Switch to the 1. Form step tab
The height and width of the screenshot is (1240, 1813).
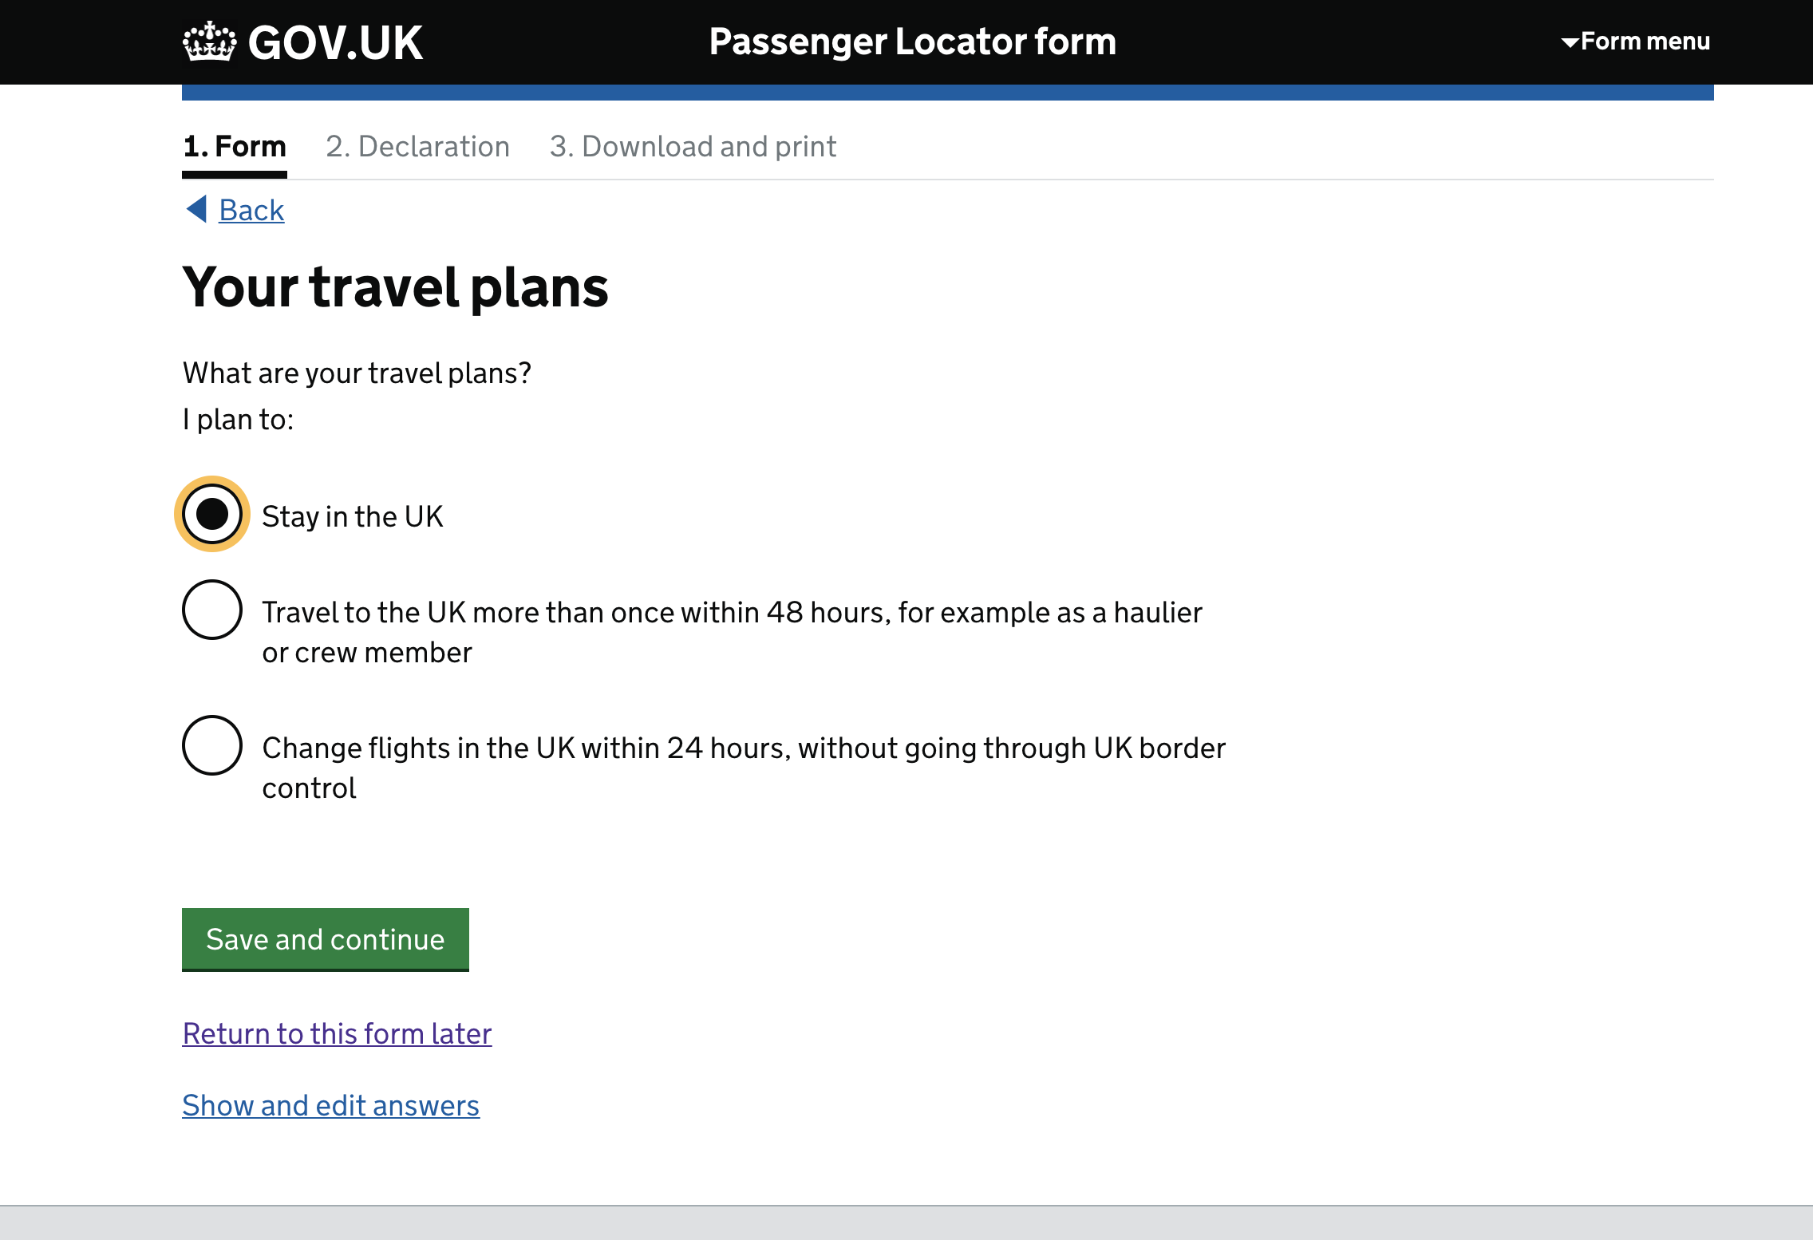pos(235,147)
